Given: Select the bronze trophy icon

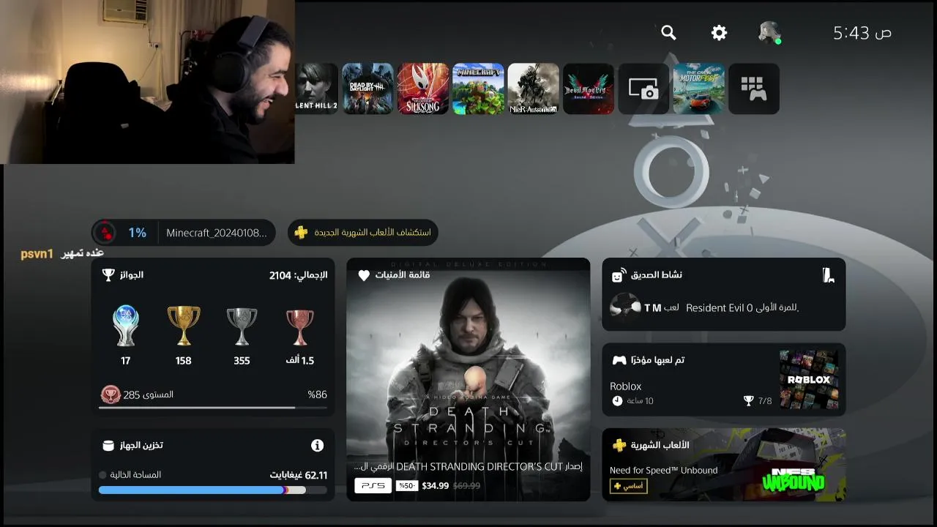Looking at the screenshot, I should click(x=299, y=326).
